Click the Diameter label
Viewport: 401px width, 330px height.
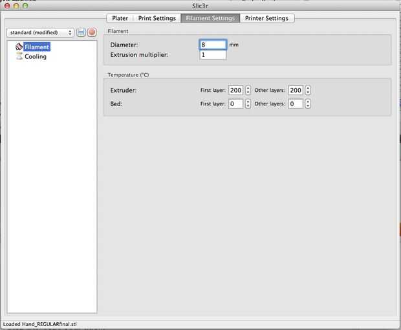click(124, 45)
